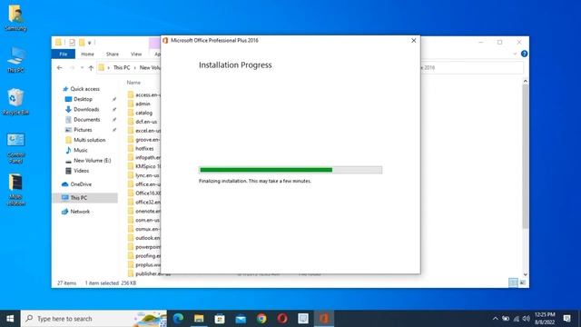Select Pictures in navigation pane
Screen dimensions: 581x327
(x=83, y=130)
